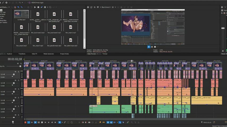
Task: Go to end of project
Action: click(x=49, y=122)
